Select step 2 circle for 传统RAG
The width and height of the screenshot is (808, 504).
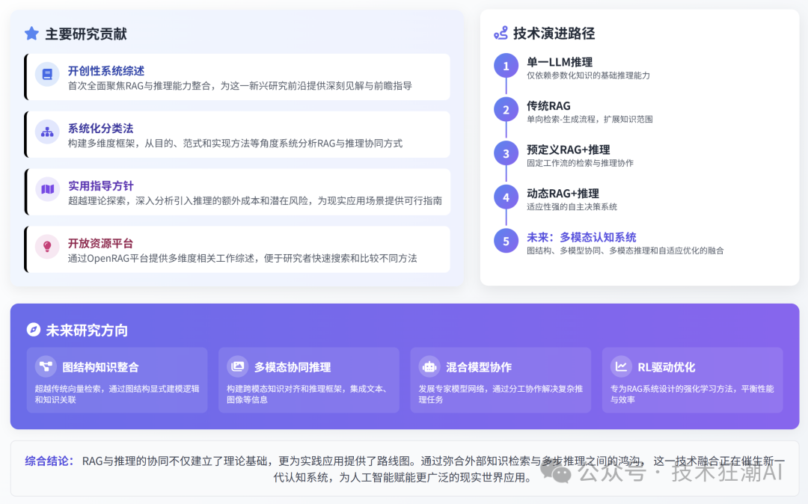tap(506, 110)
